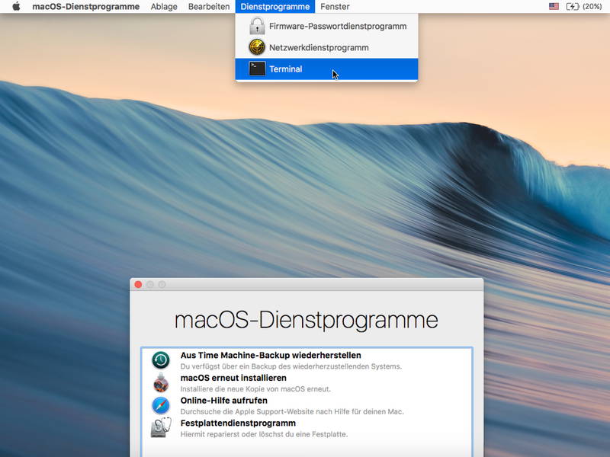This screenshot has width=610, height=457.
Task: Close the open Dienstprogramme menu
Action: [x=275, y=7]
